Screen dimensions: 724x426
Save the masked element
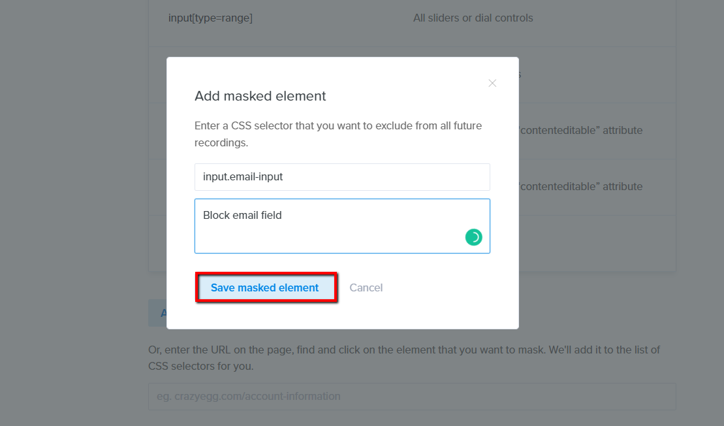coord(266,287)
